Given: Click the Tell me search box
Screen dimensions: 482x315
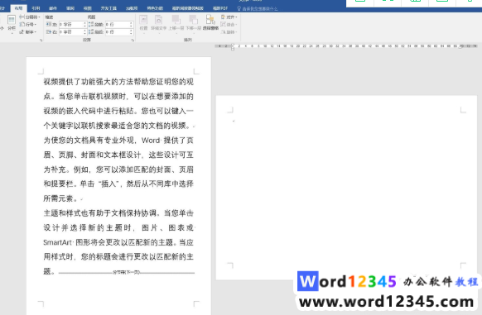Looking at the screenshot, I should (260, 9).
